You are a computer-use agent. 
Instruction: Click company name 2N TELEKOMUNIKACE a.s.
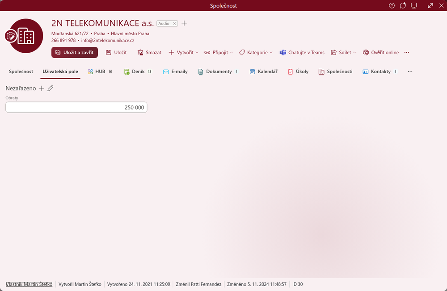(103, 23)
